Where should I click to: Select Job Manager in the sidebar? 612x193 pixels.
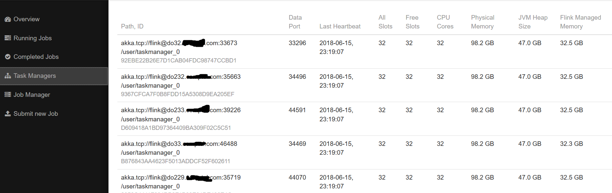click(x=32, y=95)
